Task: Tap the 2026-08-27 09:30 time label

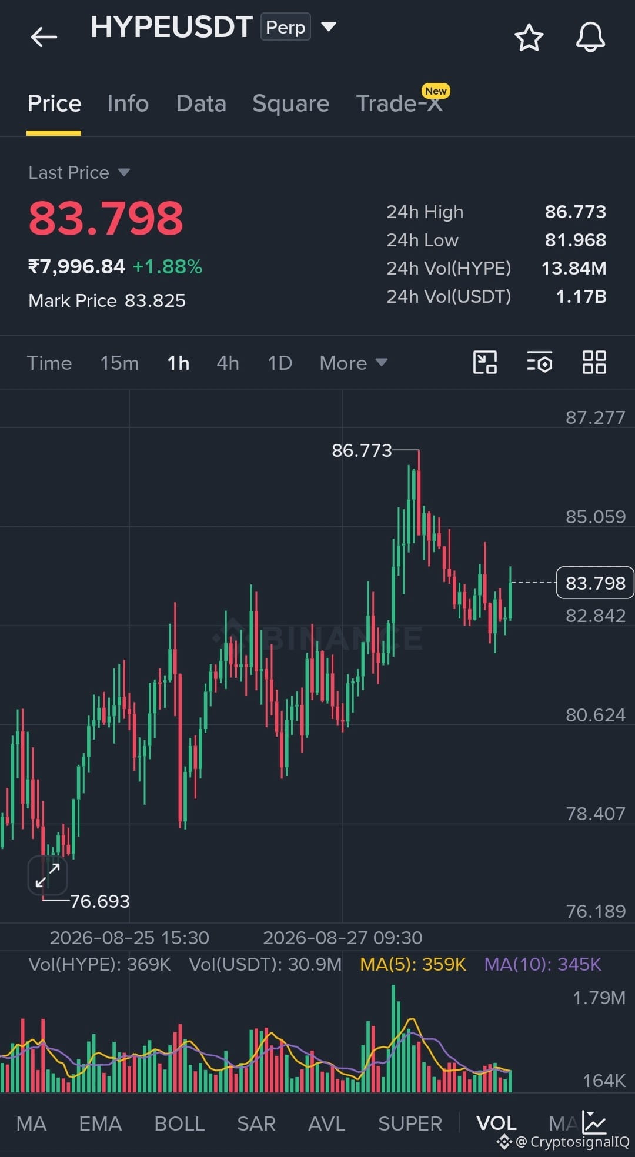Action: tap(343, 938)
